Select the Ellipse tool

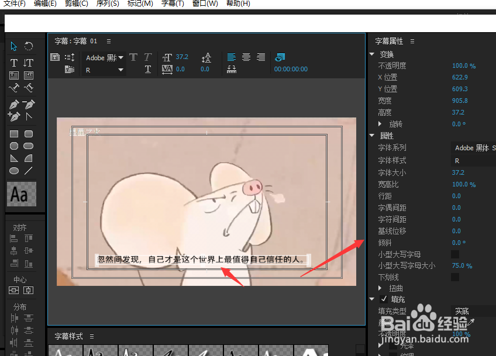point(14,171)
